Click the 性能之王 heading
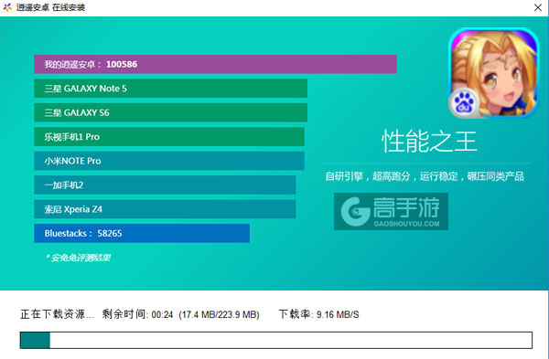 coord(429,142)
